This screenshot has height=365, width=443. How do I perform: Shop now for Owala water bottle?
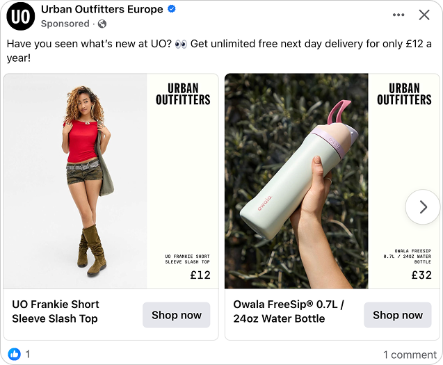coord(398,315)
